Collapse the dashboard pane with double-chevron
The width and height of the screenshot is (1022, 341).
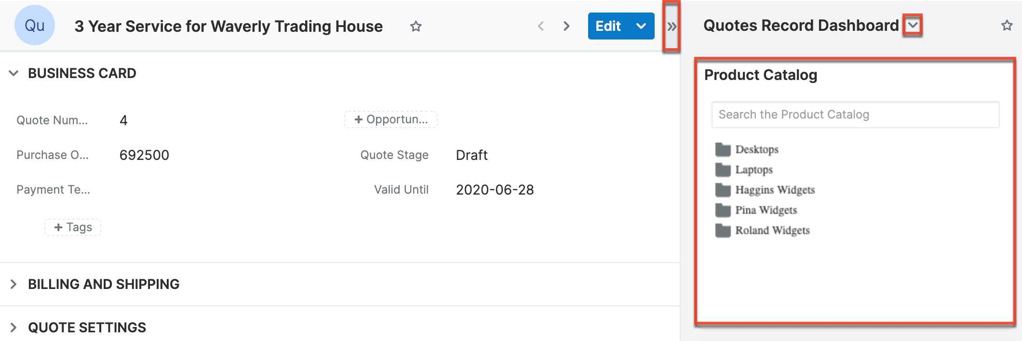click(672, 26)
